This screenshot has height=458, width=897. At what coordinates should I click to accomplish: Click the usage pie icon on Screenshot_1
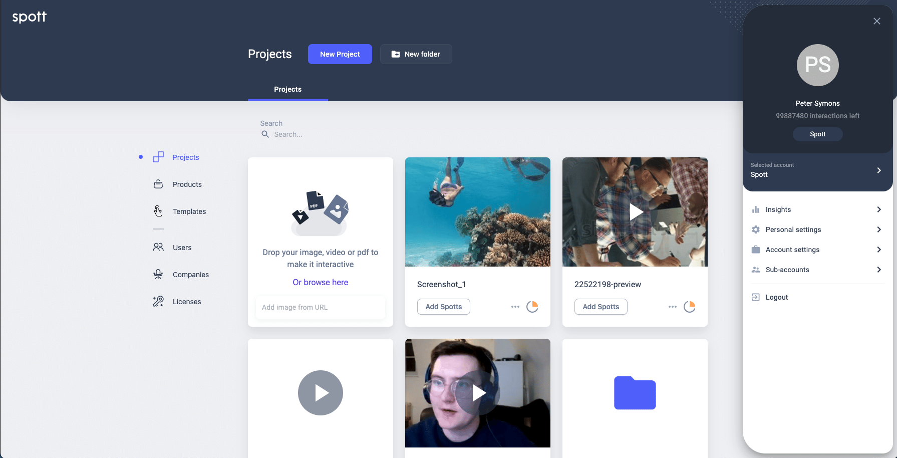click(532, 307)
